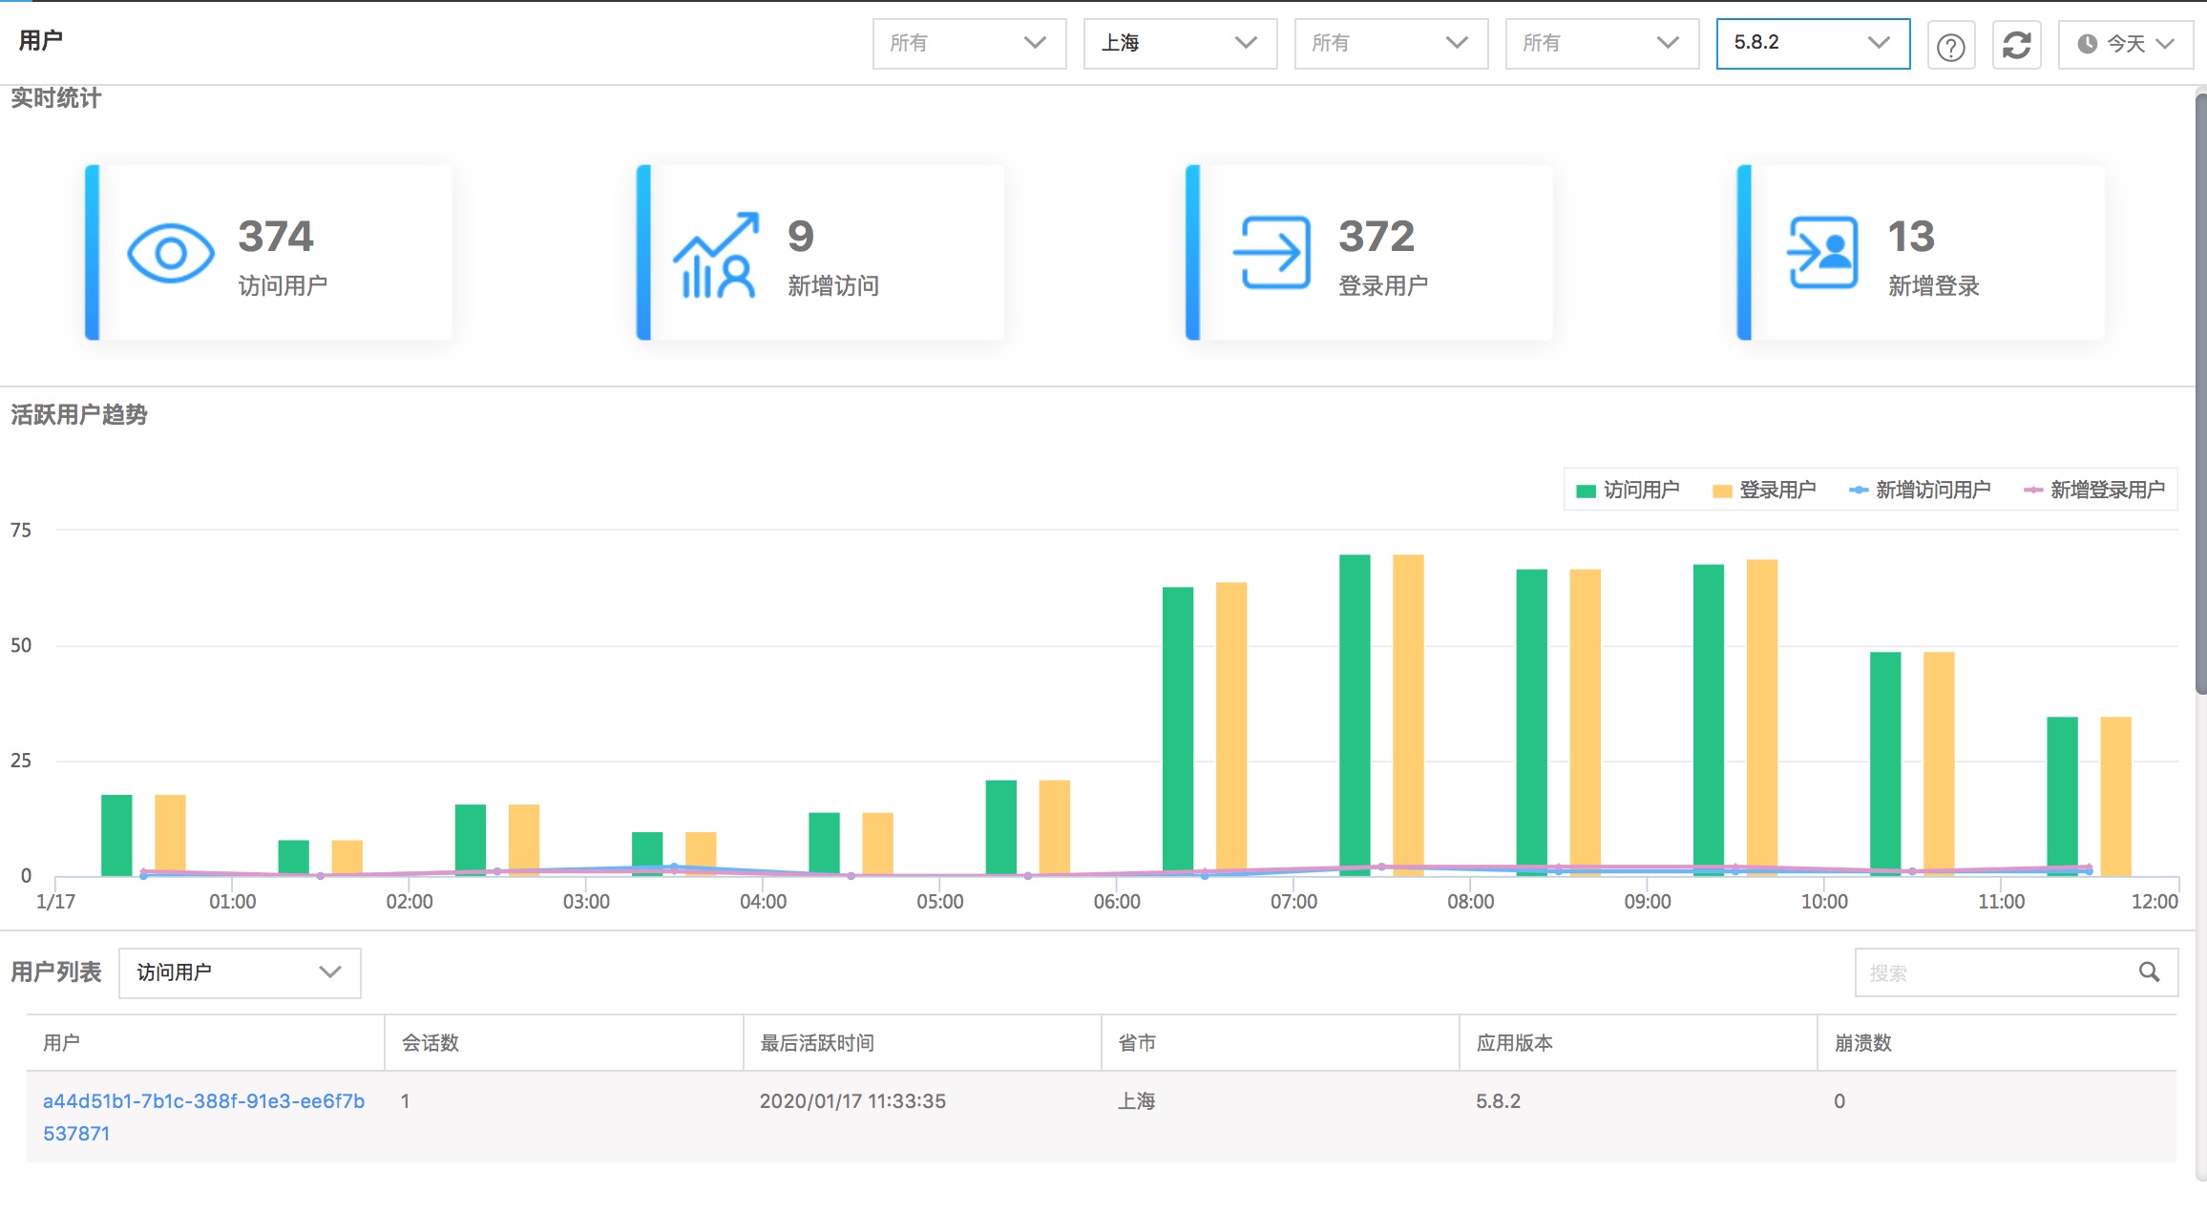The width and height of the screenshot is (2207, 1212).
Task: Click the login arrow icon on 登录用户 card
Action: (x=1272, y=253)
